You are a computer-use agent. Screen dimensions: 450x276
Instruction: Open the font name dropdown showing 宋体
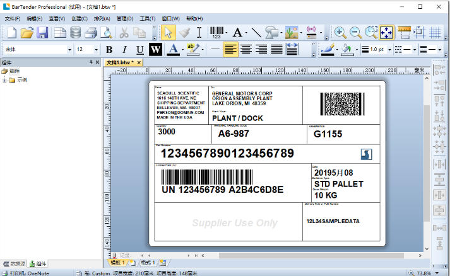pyautogui.click(x=69, y=49)
